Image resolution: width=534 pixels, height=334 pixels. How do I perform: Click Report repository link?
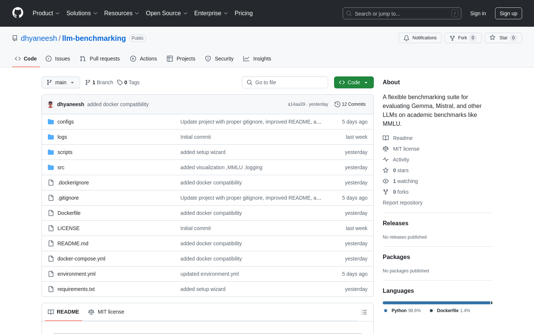coord(402,203)
